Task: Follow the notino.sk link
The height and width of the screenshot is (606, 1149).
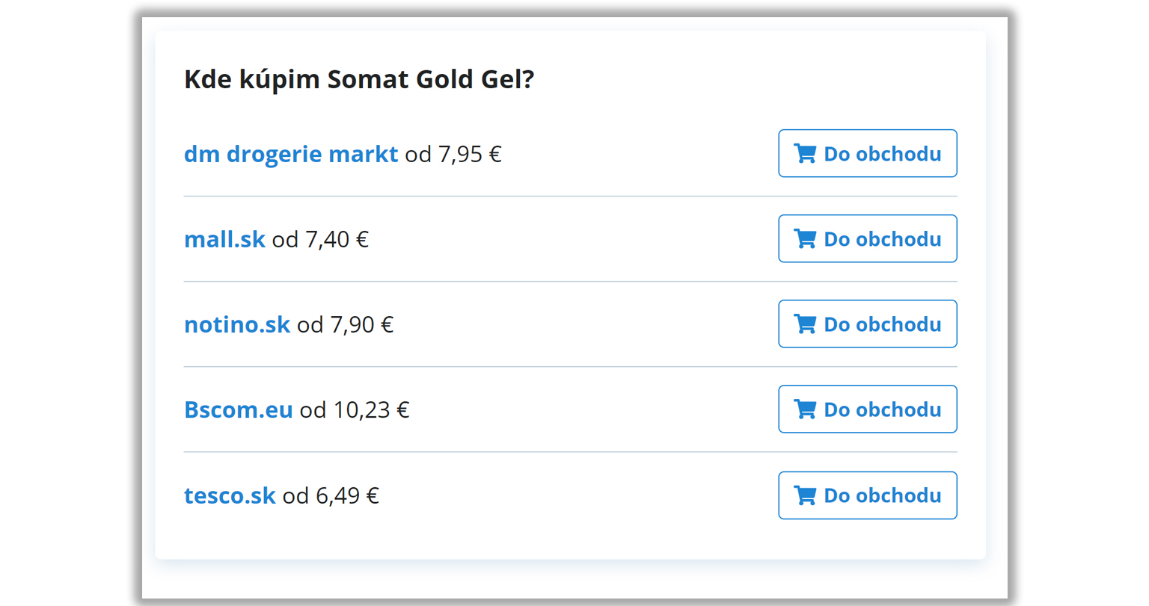Action: tap(237, 324)
